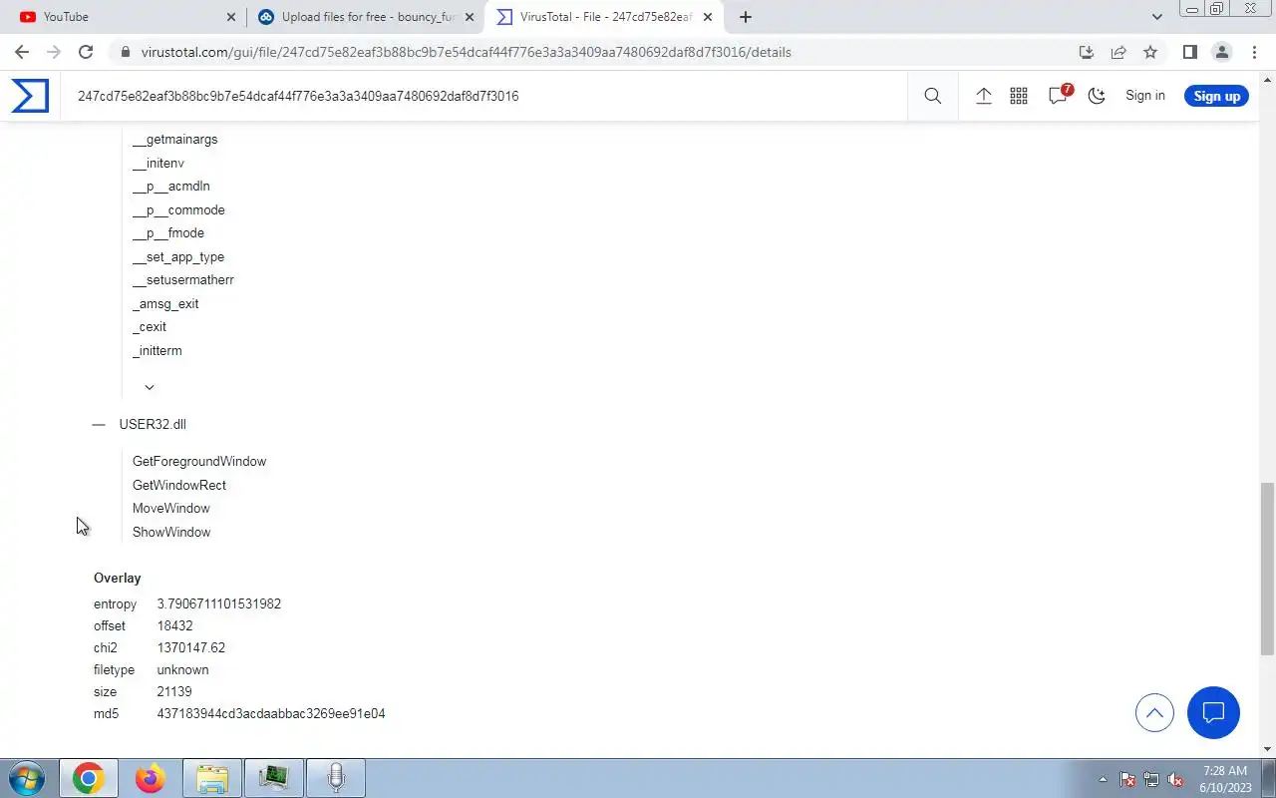Screen dimensions: 1276x798
Task: Open the tab search dropdown
Action: tap(1156, 17)
